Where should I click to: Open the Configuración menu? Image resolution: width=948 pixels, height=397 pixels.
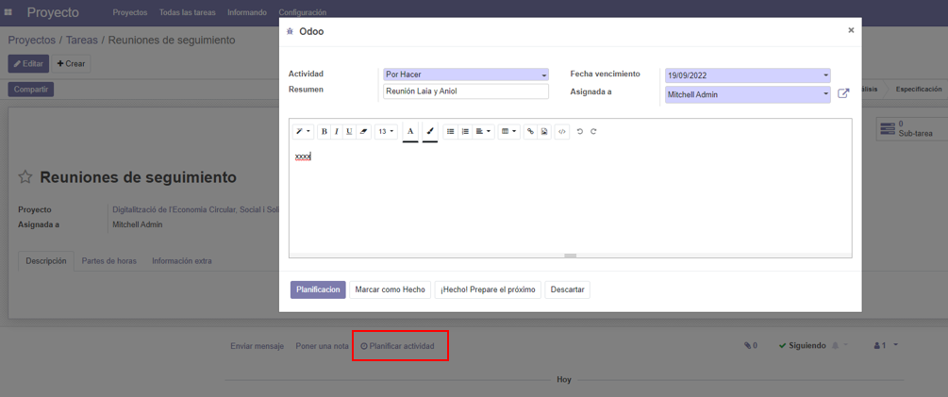[302, 12]
